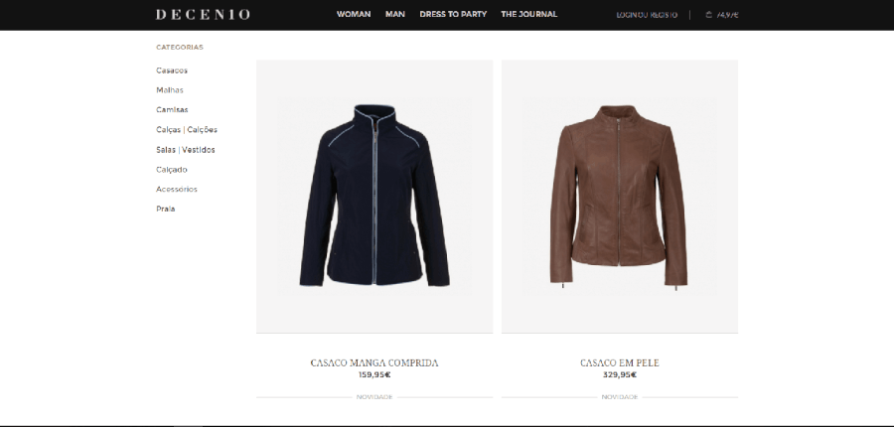The height and width of the screenshot is (427, 894).
Task: Open THE JOURNAL page
Action: pyautogui.click(x=529, y=14)
